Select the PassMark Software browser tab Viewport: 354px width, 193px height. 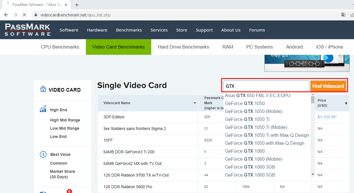pyautogui.click(x=36, y=5)
